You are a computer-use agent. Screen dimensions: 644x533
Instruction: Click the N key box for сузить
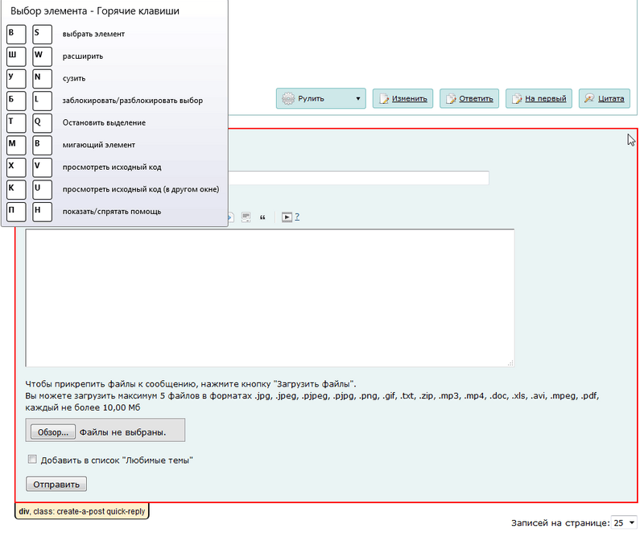click(x=43, y=78)
